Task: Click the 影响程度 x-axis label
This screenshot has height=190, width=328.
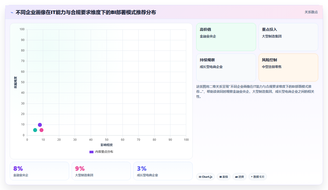Action: 107,145
